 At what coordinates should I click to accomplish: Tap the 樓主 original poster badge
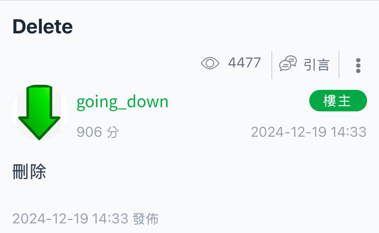pos(338,100)
